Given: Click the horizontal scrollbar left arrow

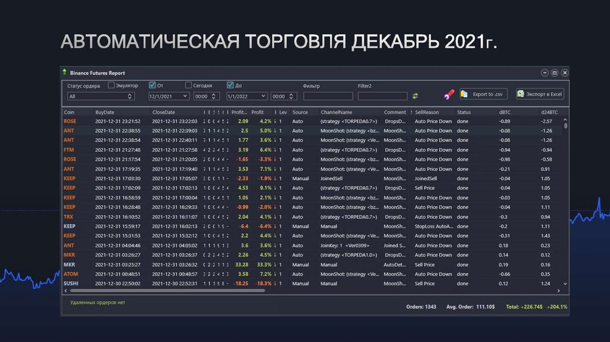Looking at the screenshot, I should (x=66, y=291).
